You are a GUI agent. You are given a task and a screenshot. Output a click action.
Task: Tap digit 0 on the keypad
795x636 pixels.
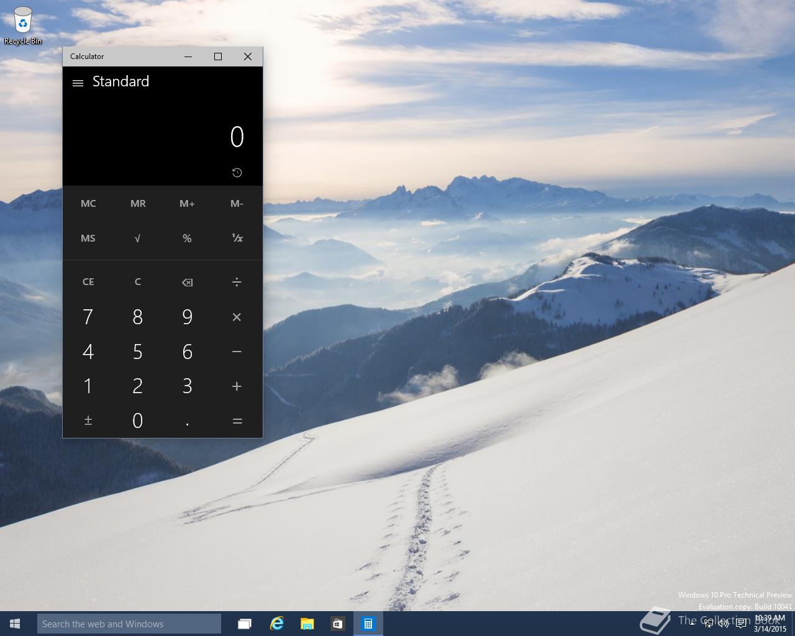pos(138,421)
